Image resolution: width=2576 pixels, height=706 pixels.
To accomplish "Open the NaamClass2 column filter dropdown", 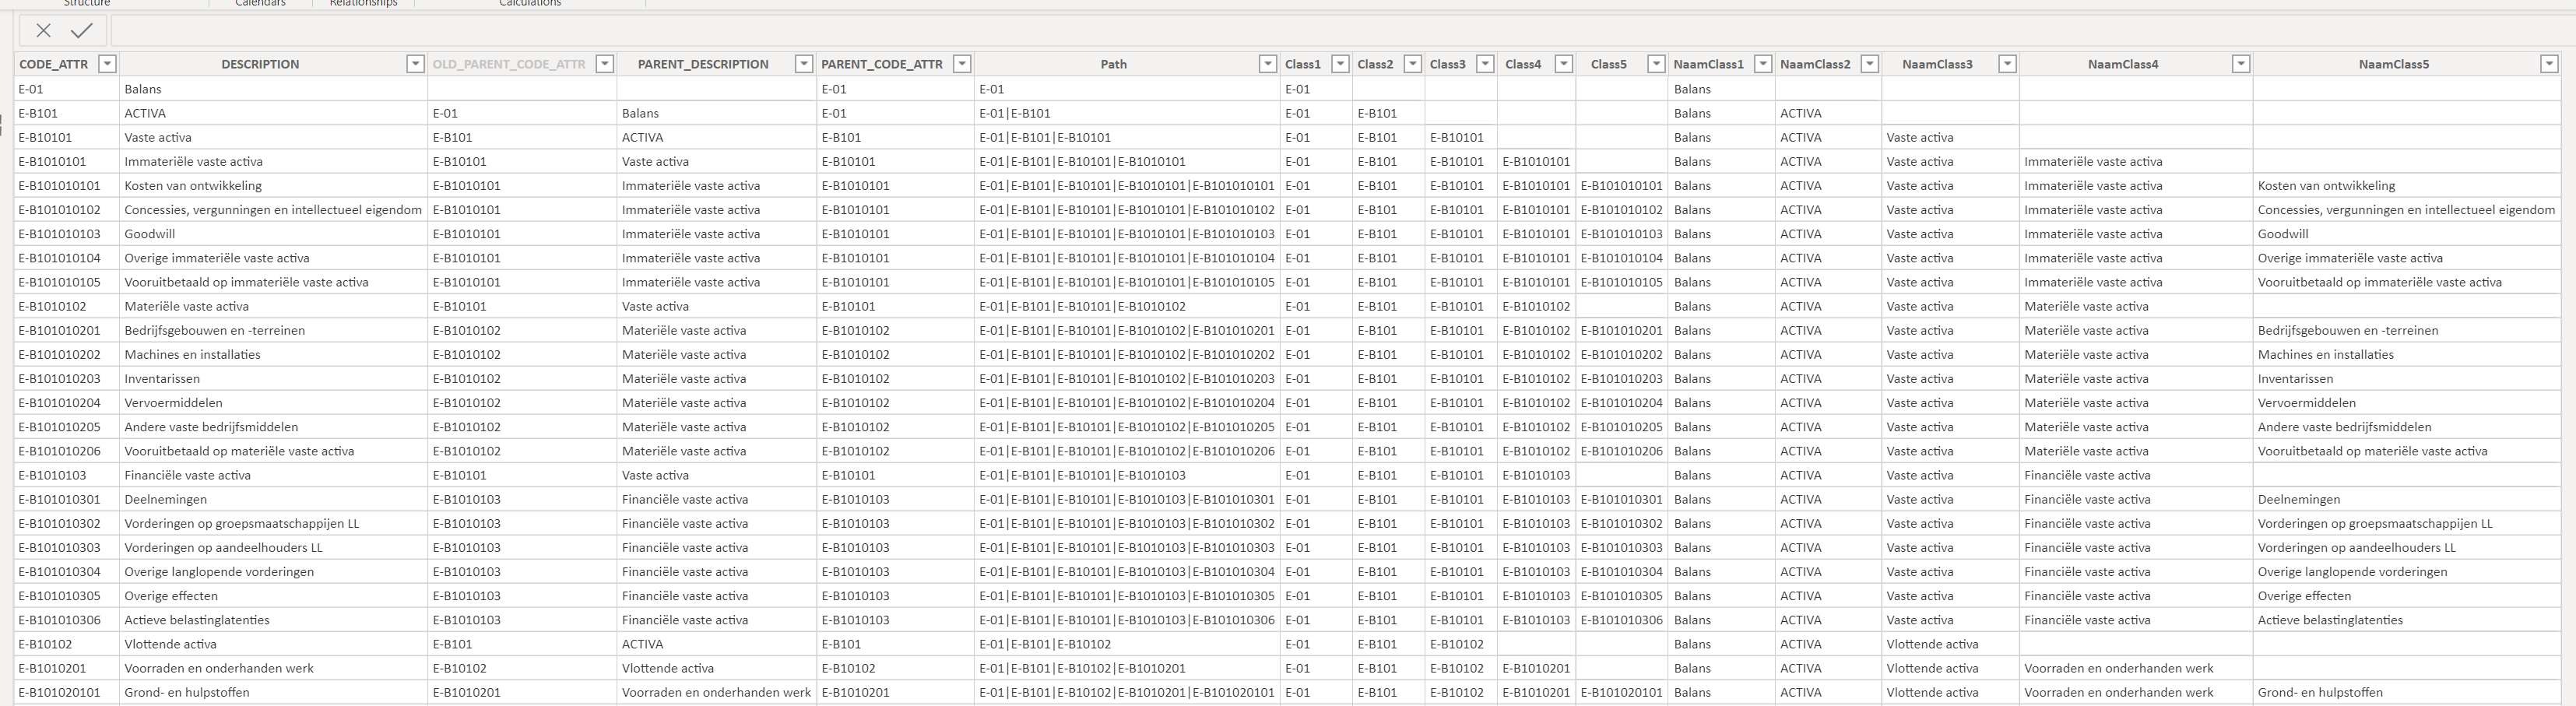I will [x=1870, y=64].
